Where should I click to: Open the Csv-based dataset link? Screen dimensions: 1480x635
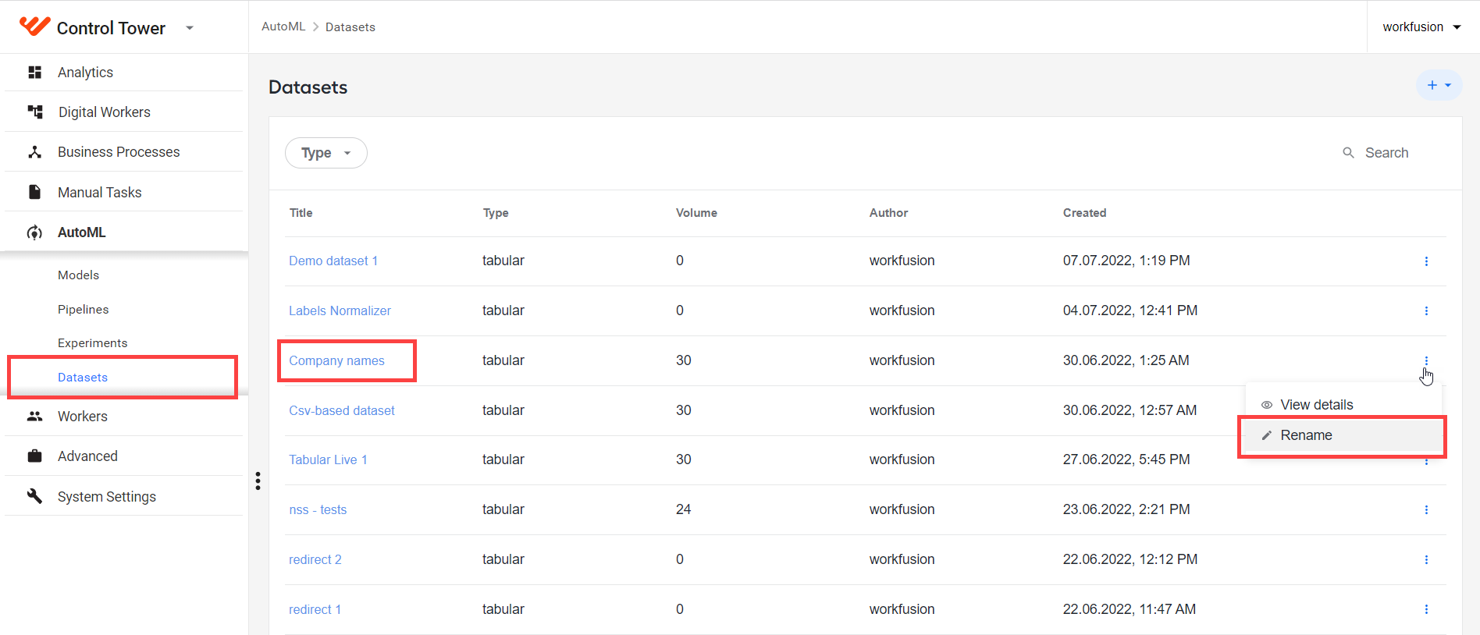tap(342, 410)
